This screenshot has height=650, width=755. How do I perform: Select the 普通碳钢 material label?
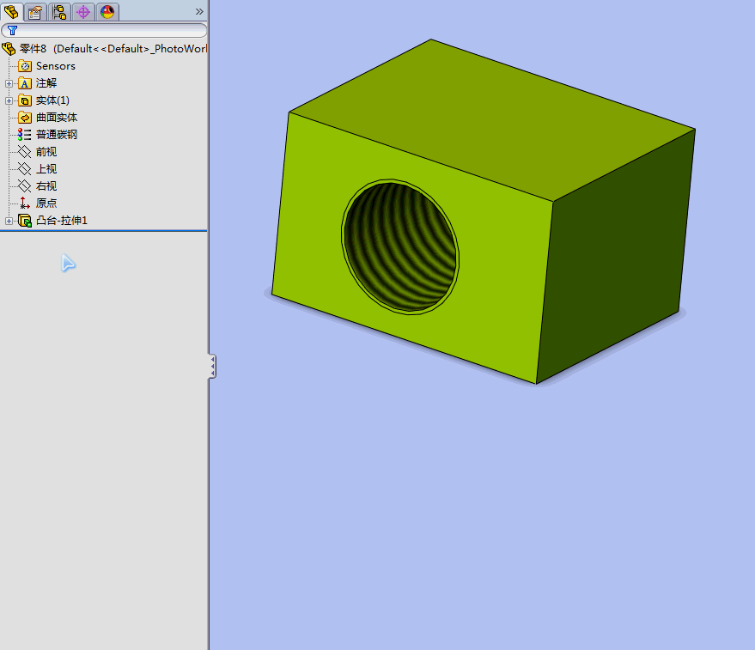click(57, 134)
